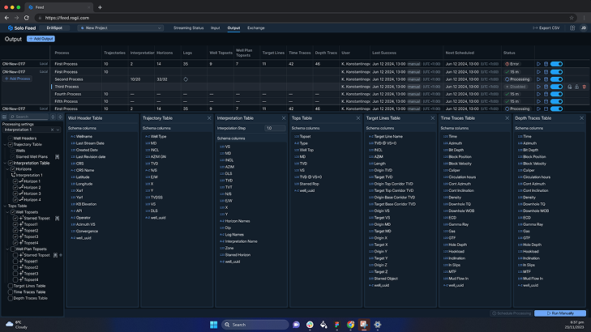Collapse the Interpretation Table tree node
The width and height of the screenshot is (591, 332).
click(5, 163)
